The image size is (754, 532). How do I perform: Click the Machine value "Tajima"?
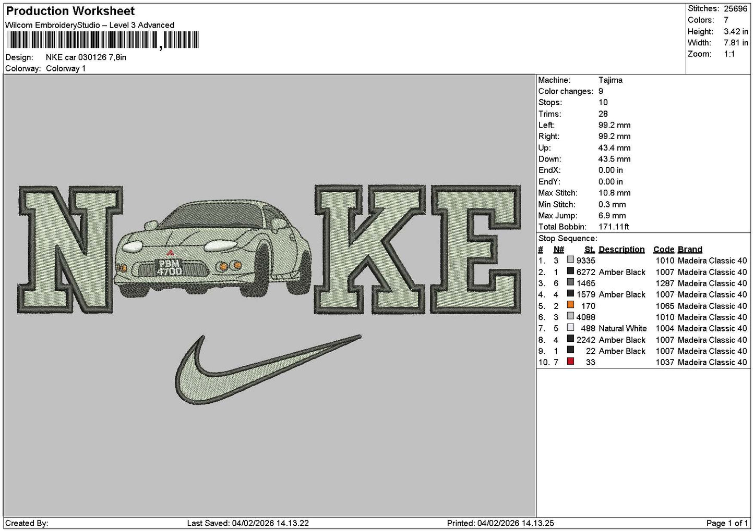(x=611, y=80)
